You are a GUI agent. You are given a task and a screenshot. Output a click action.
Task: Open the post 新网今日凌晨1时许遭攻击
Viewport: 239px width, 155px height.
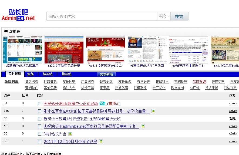[x=82, y=119]
